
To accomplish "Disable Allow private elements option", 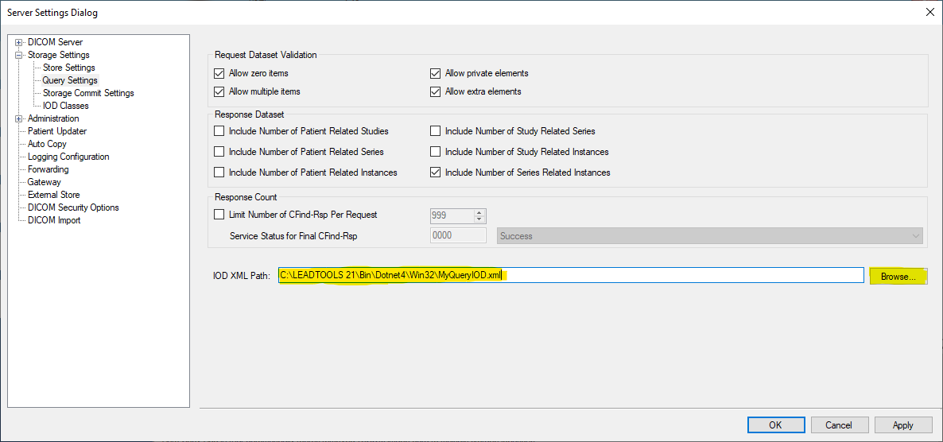I will [436, 73].
